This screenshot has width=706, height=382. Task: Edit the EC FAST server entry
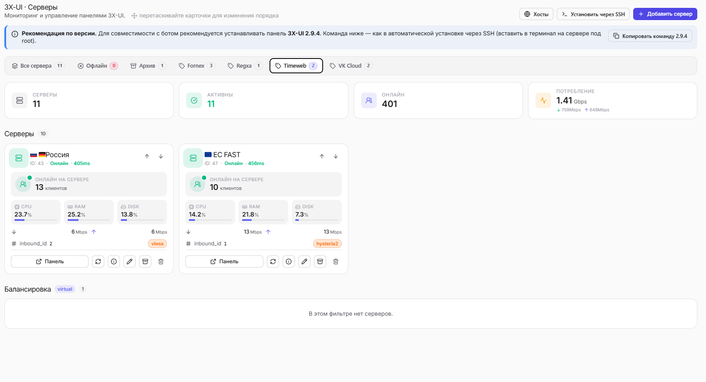point(304,262)
